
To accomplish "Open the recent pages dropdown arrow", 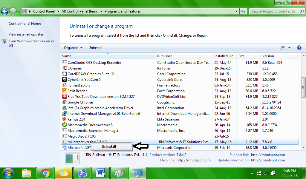I will tap(19, 12).
